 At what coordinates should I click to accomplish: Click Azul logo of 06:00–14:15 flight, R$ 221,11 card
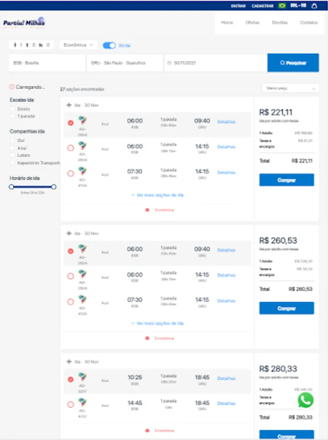[x=82, y=146]
